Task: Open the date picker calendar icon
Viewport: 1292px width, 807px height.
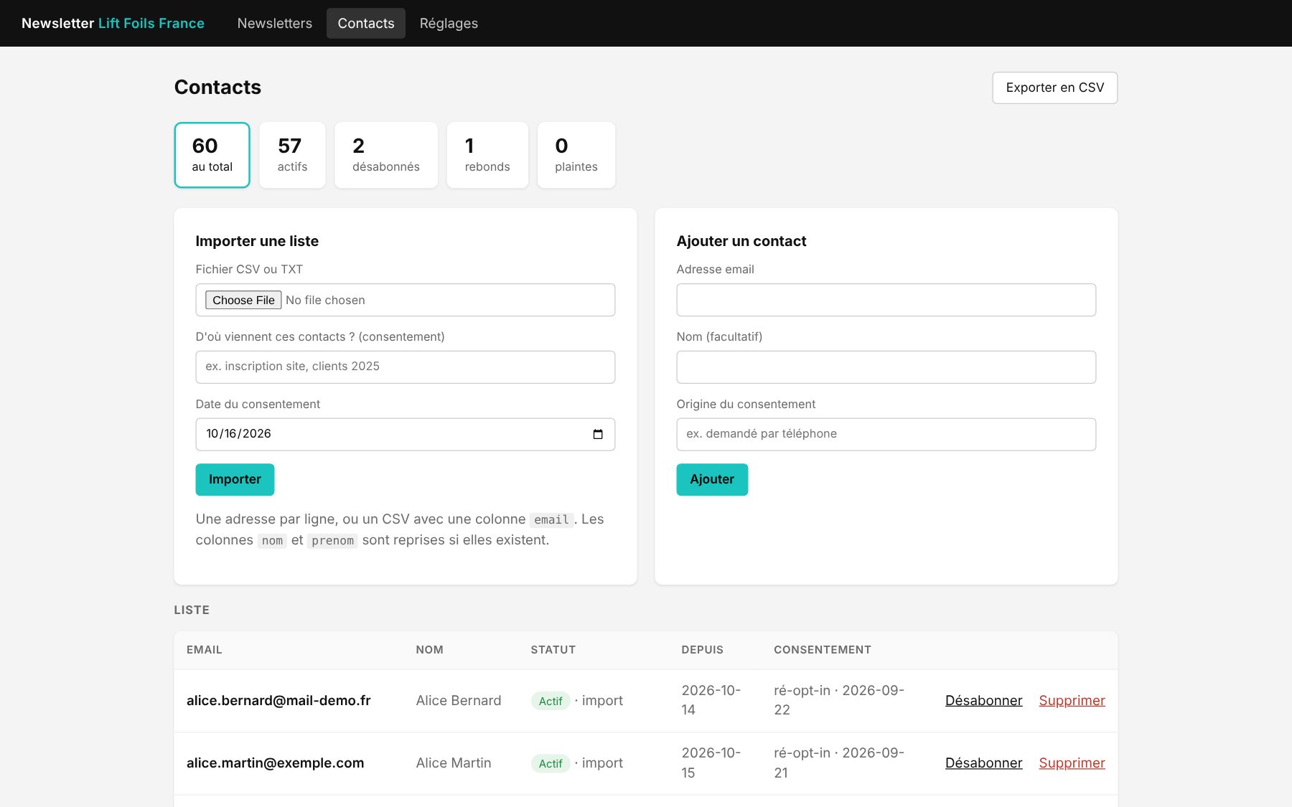Action: pyautogui.click(x=598, y=434)
